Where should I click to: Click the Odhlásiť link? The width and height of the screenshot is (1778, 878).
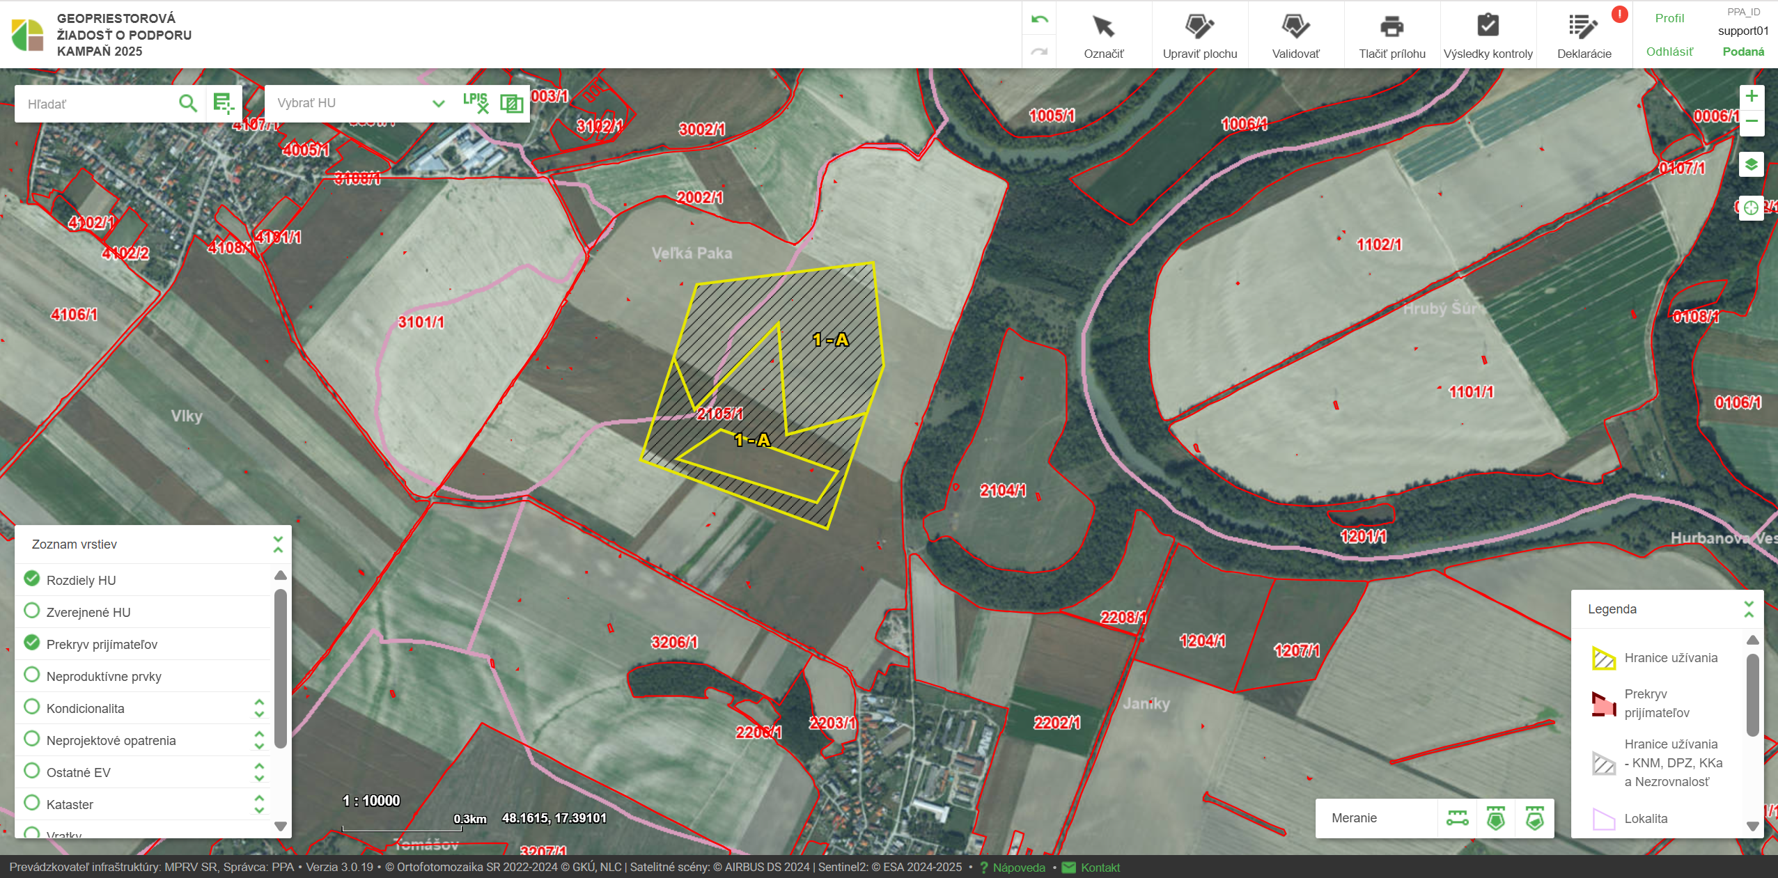point(1669,52)
